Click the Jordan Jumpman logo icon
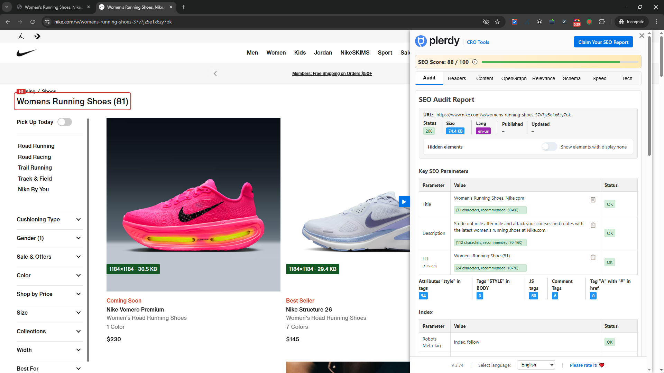664x373 pixels. [21, 36]
